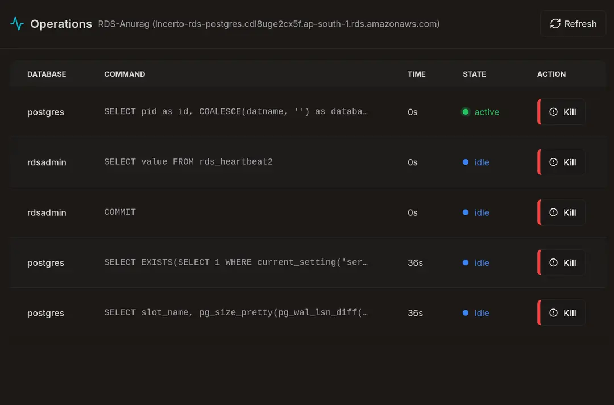Click the green active status indicator
The image size is (614, 405).
point(466,112)
